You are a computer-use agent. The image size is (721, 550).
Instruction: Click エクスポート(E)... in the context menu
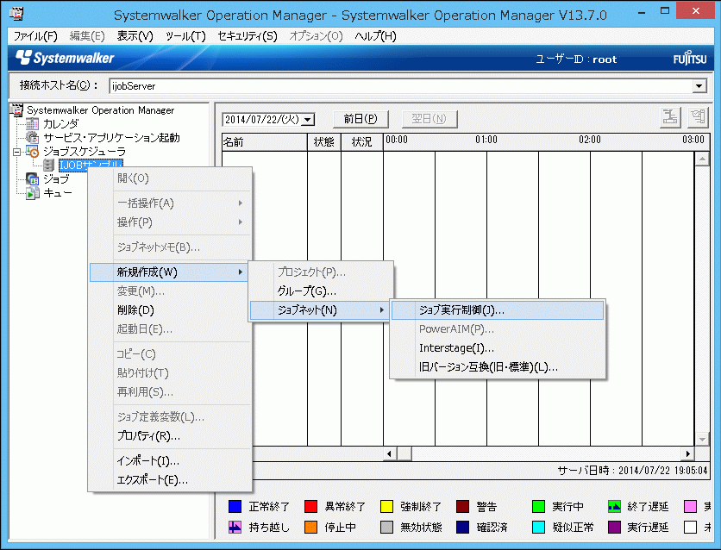tap(152, 480)
